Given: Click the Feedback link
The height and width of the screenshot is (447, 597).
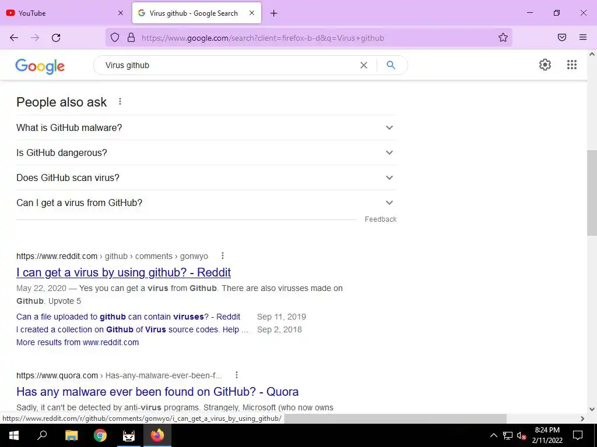Looking at the screenshot, I should point(380,219).
